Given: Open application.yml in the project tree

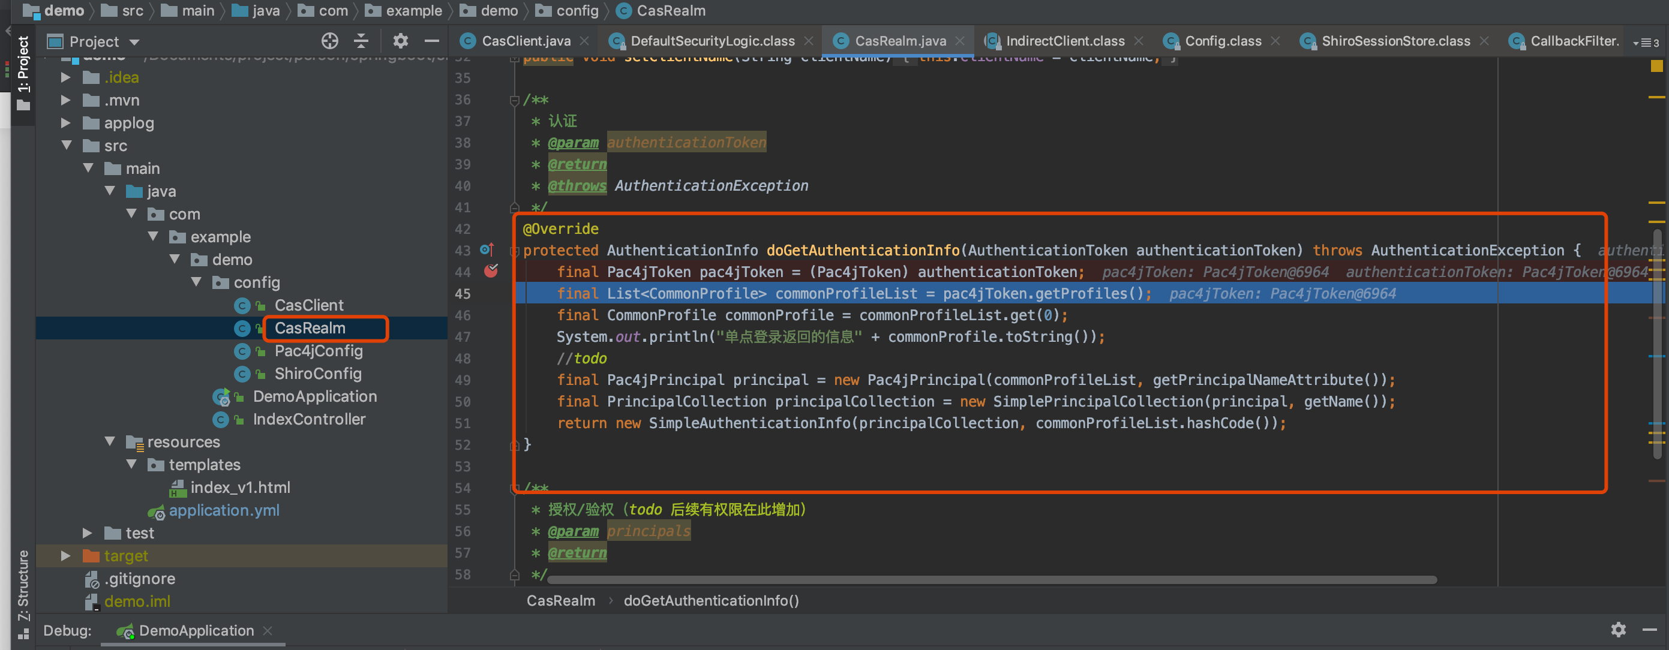Looking at the screenshot, I should click(x=224, y=510).
